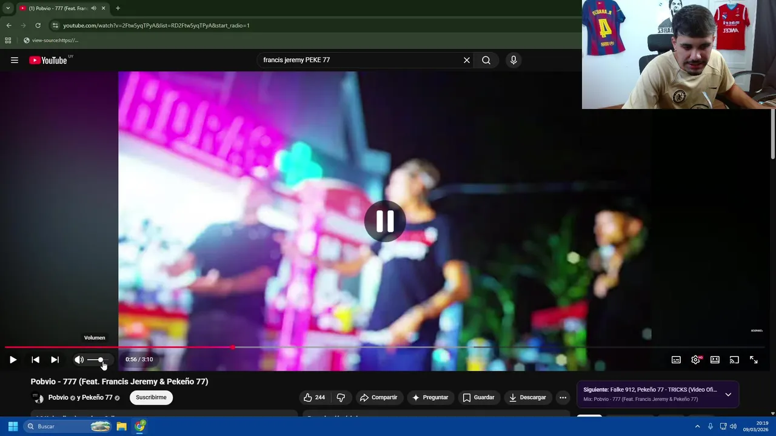Open the Chrome tab search dropdown
The width and height of the screenshot is (776, 436).
[x=8, y=8]
